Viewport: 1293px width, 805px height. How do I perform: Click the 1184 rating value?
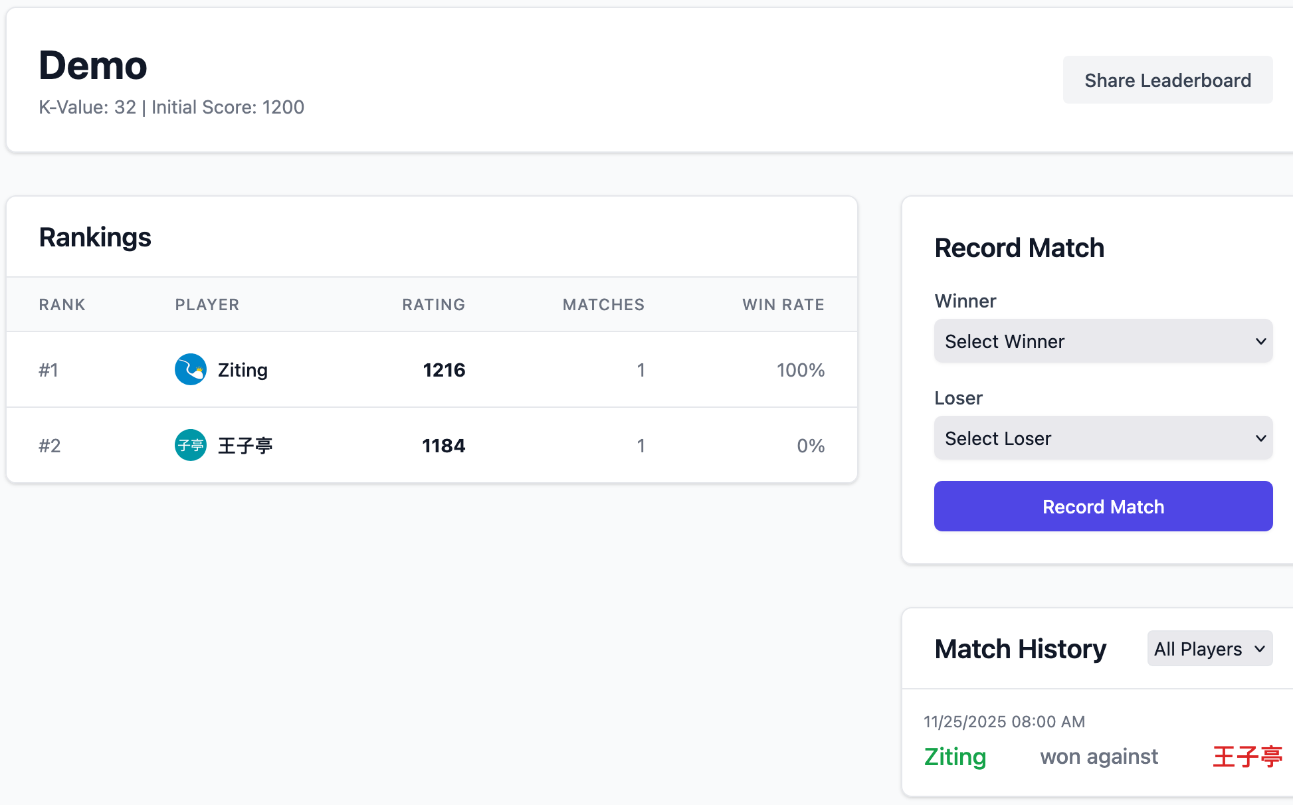click(443, 446)
